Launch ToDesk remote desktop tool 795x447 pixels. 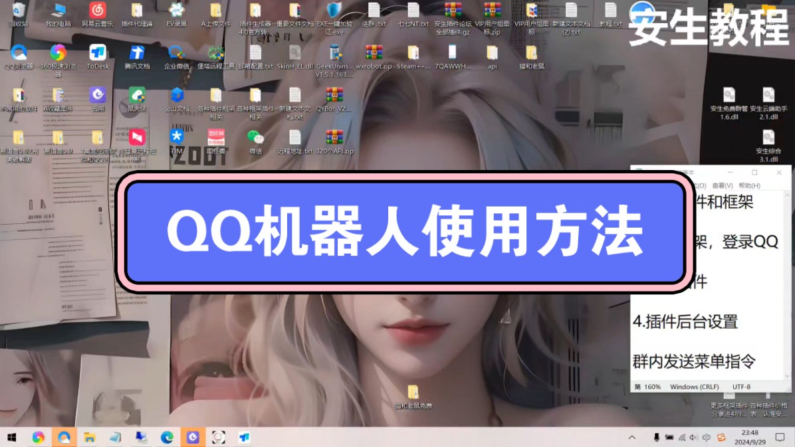(x=97, y=52)
